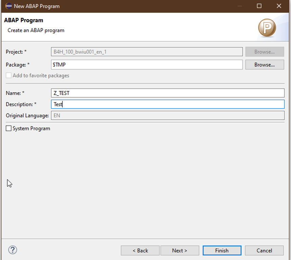Maximize the New ABAP Program dialog

(259, 6)
